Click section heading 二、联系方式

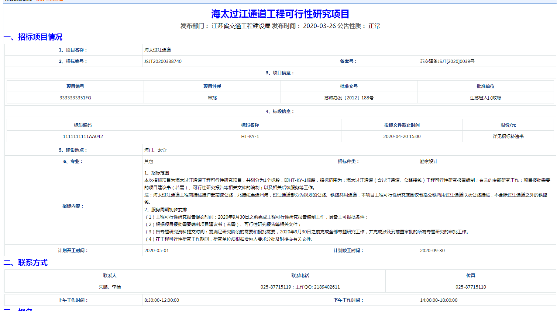point(25,263)
